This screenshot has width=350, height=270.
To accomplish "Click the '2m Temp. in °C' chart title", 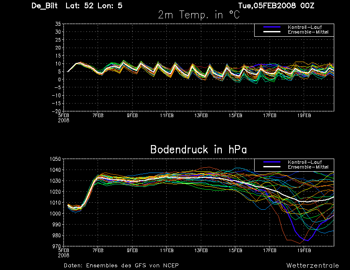I will click(x=199, y=15).
